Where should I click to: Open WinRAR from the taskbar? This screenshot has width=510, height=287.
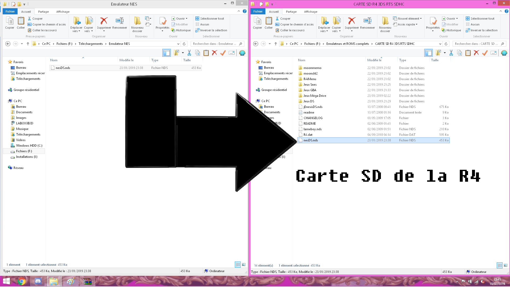click(87, 281)
